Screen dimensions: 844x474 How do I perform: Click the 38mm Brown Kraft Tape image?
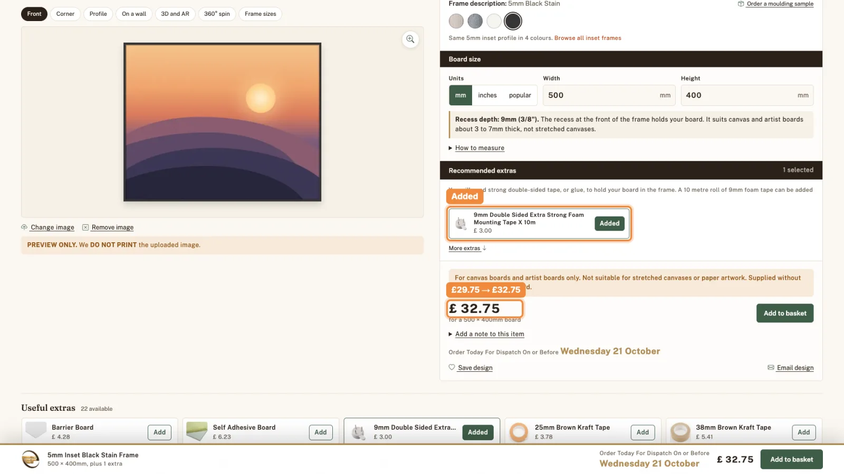click(x=680, y=432)
